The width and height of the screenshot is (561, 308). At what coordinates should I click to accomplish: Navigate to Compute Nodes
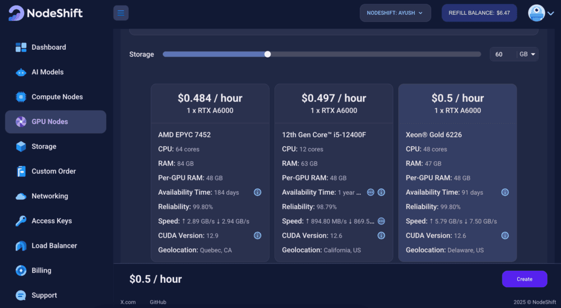[57, 97]
